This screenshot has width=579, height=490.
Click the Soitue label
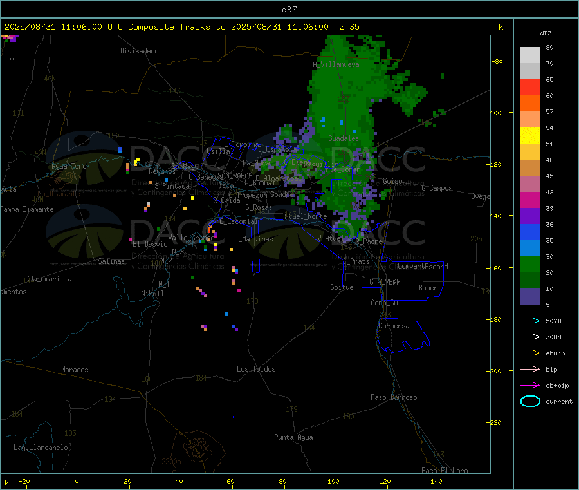(x=342, y=287)
